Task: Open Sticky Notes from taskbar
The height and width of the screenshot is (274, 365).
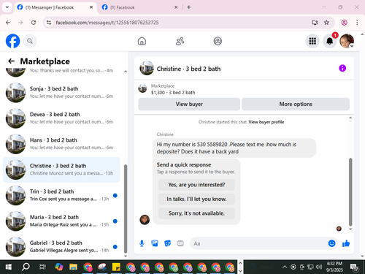Action: tap(116, 267)
